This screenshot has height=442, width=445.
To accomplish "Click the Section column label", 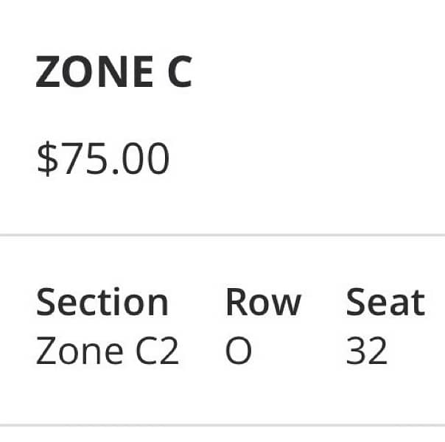I will click(102, 302).
